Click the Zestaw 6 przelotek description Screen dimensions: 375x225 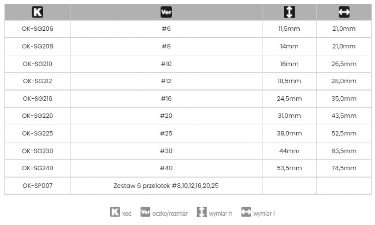point(166,186)
